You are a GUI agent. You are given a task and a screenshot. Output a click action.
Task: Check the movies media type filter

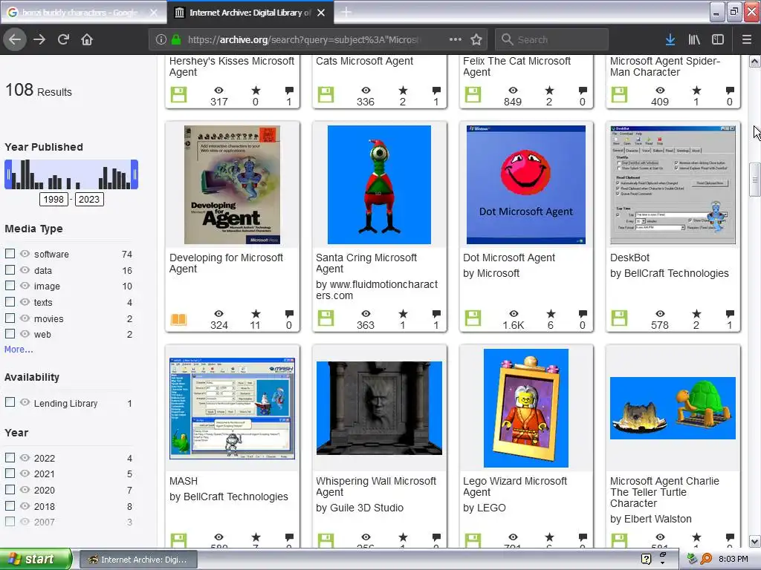[10, 318]
